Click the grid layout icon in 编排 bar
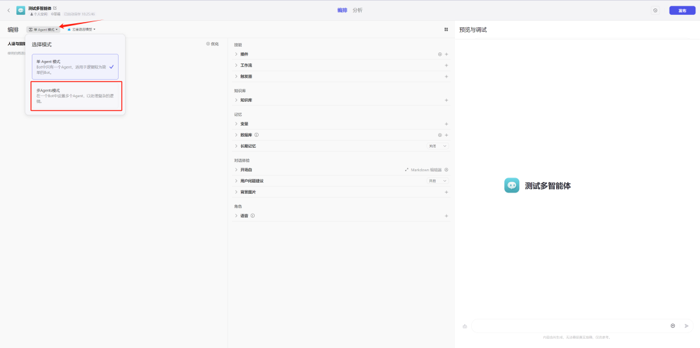 (x=446, y=29)
